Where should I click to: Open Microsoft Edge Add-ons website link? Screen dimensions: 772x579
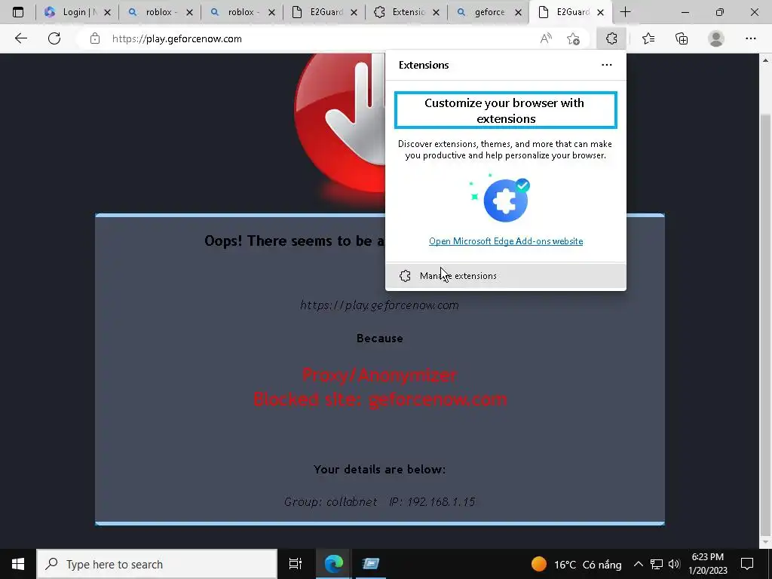point(506,241)
